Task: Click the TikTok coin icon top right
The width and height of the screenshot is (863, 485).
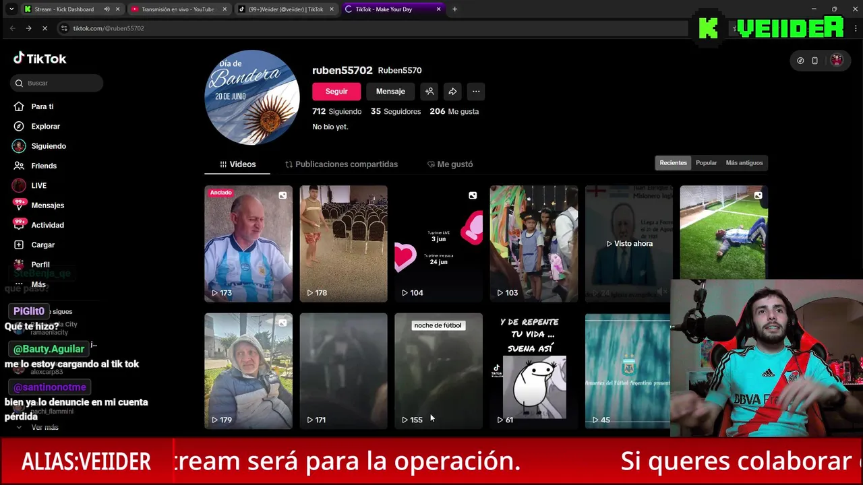Action: (x=800, y=61)
